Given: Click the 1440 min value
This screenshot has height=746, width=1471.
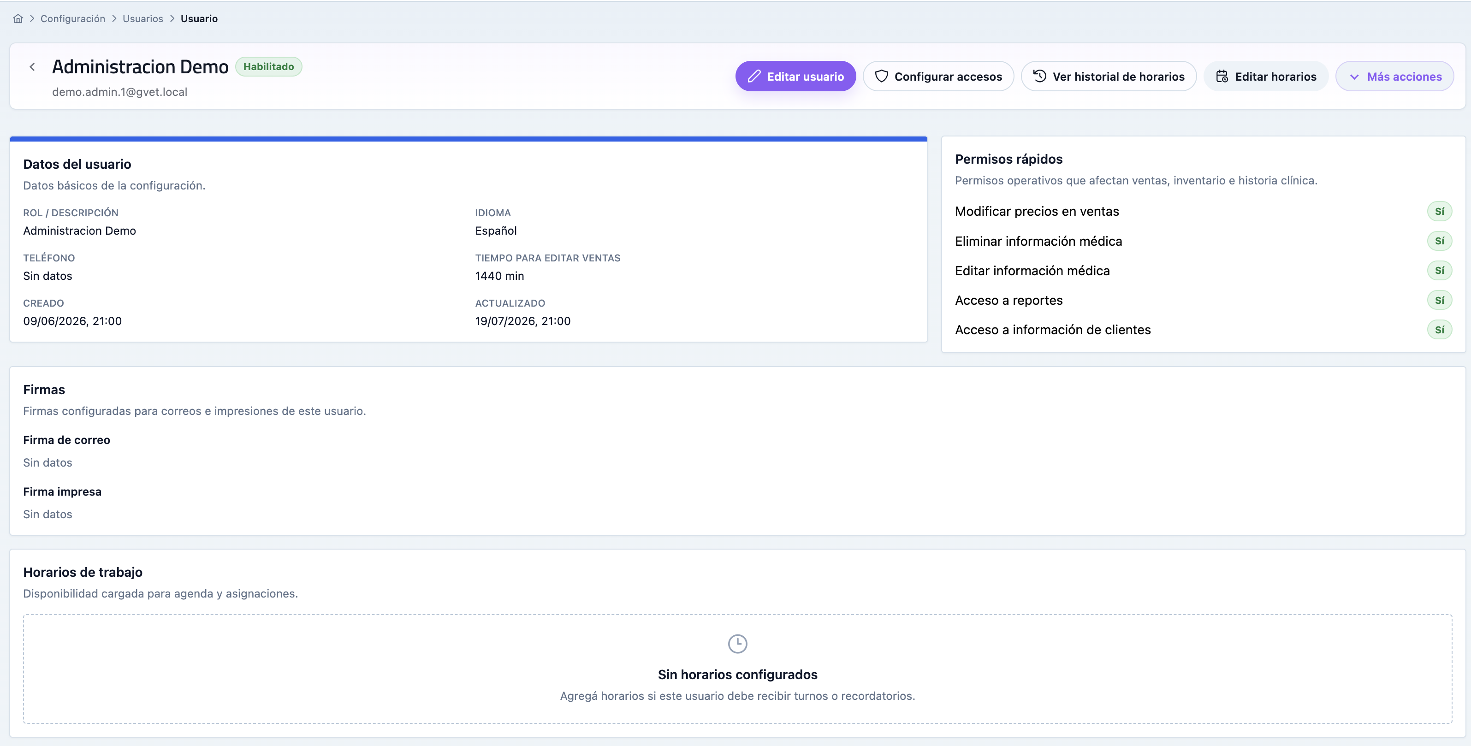Looking at the screenshot, I should coord(500,276).
